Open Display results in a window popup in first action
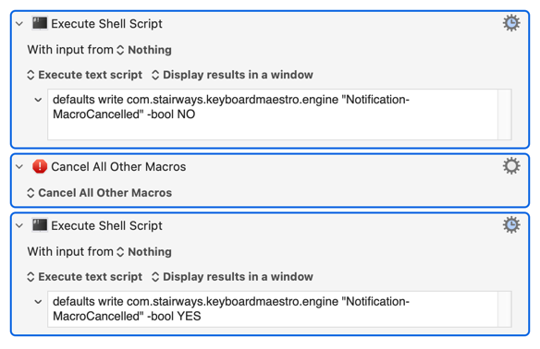This screenshot has width=540, height=349. pyautogui.click(x=232, y=75)
